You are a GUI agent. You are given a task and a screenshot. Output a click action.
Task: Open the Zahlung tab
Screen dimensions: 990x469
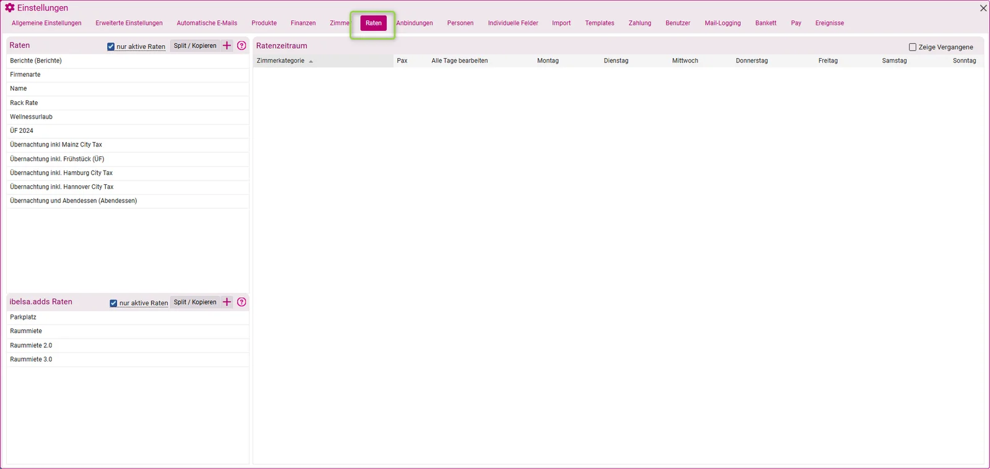(640, 23)
